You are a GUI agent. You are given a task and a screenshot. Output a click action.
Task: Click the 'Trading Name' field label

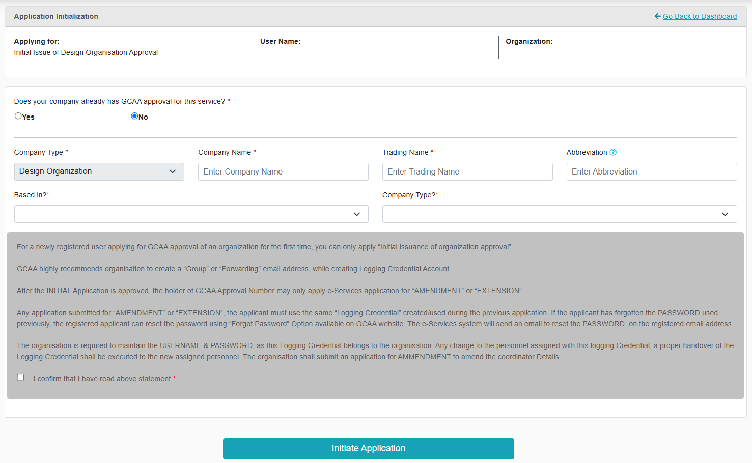[x=405, y=152]
